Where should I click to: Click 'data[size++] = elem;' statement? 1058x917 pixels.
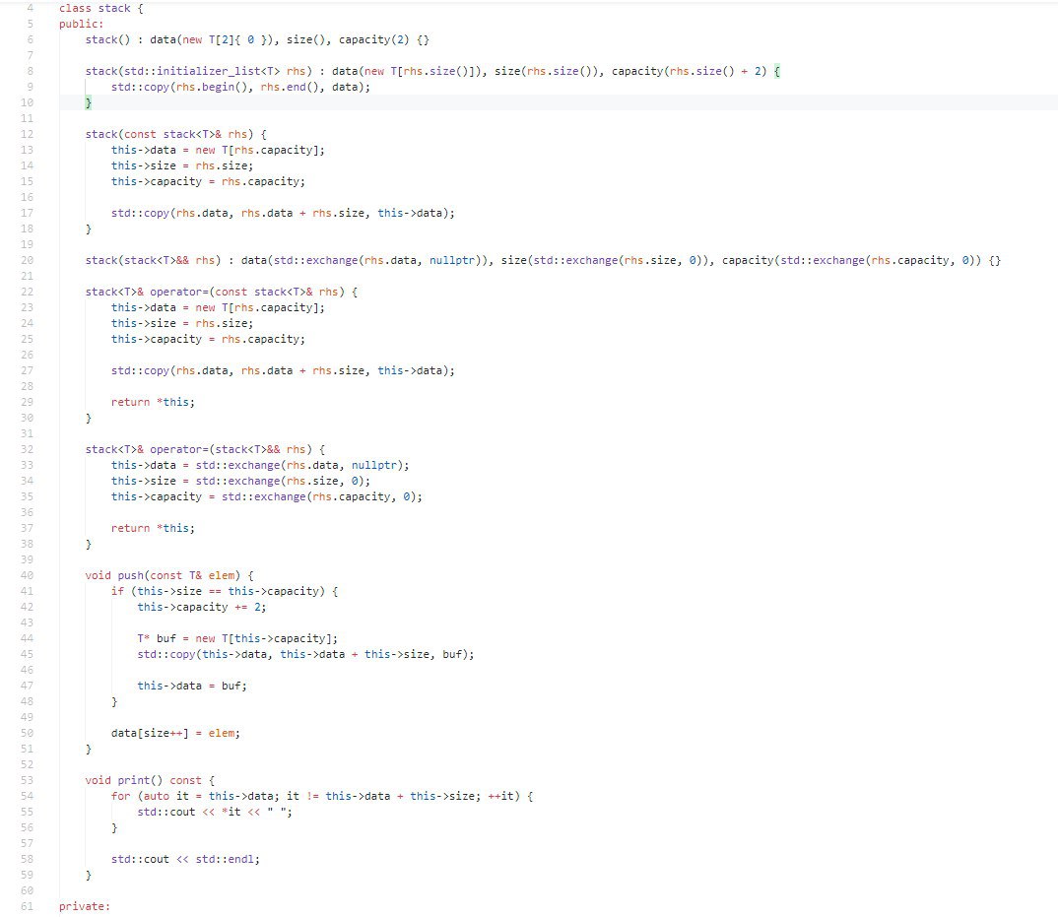pyautogui.click(x=176, y=733)
